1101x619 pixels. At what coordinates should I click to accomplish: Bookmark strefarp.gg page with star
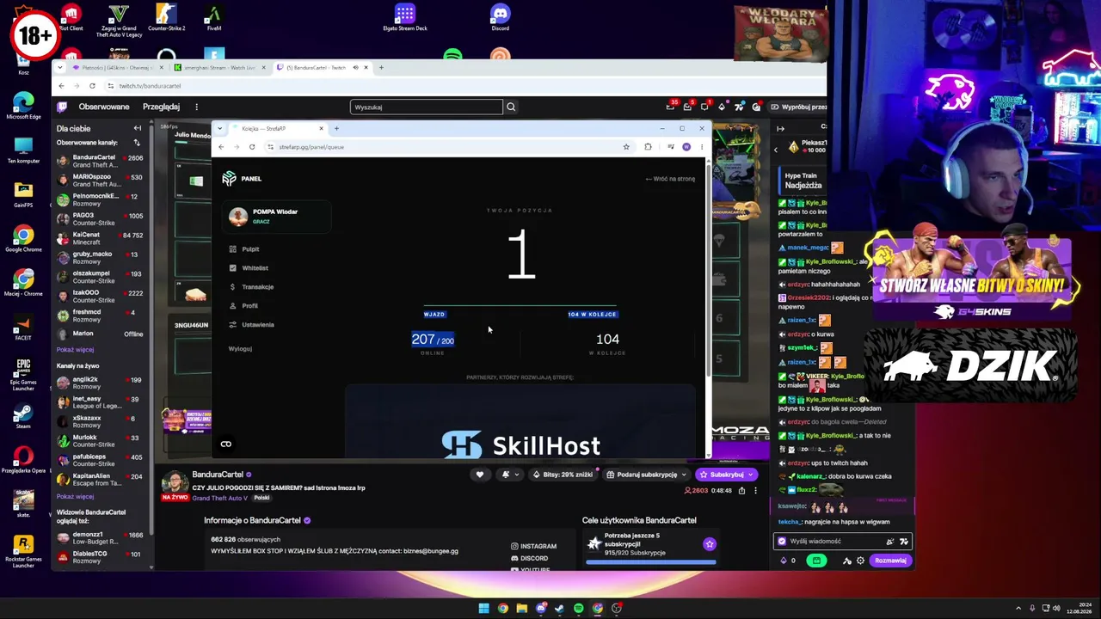coord(626,147)
